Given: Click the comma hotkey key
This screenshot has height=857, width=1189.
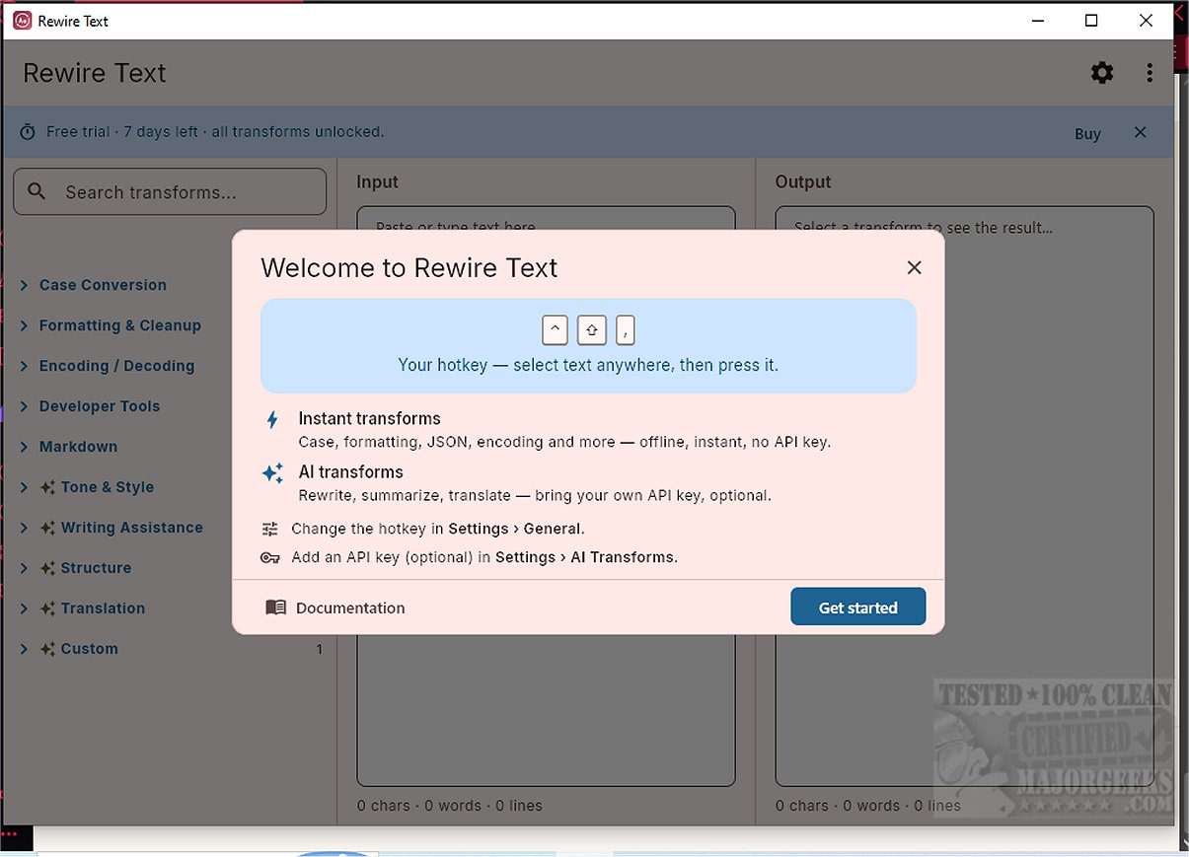Looking at the screenshot, I should (x=626, y=329).
